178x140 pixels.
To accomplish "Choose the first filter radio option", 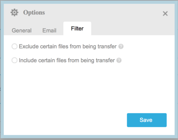I will [x=15, y=46].
